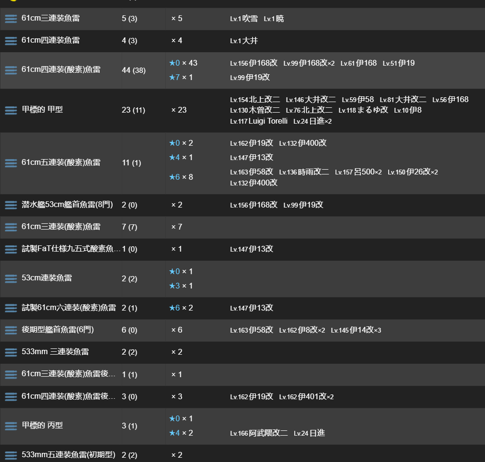
Task: Click ship Lv.146 大井改二
Action: pos(311,100)
